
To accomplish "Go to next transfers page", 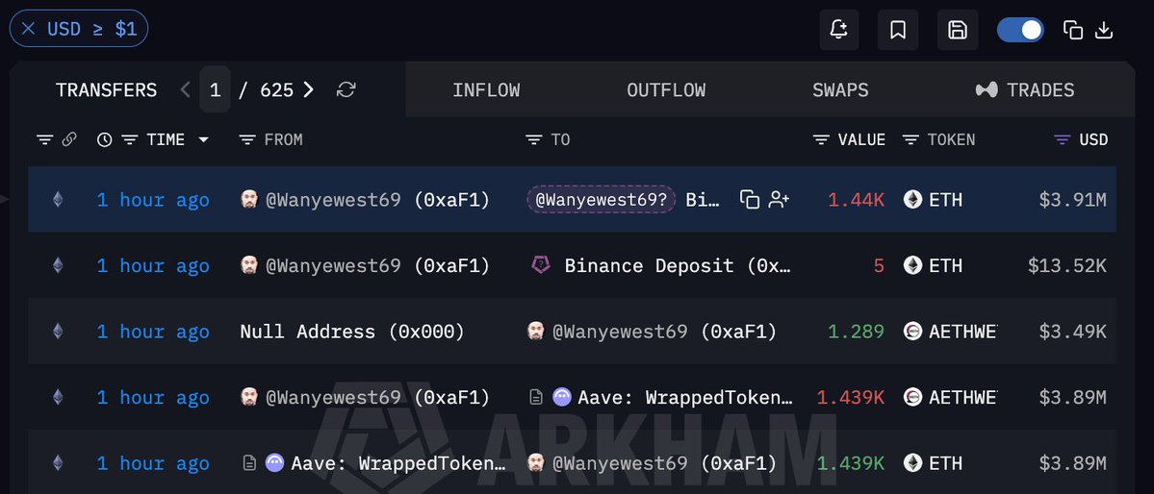I will 308,89.
